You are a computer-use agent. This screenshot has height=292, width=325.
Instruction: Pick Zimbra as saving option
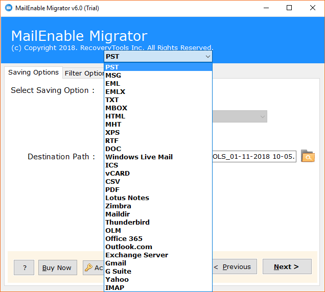pos(158,206)
